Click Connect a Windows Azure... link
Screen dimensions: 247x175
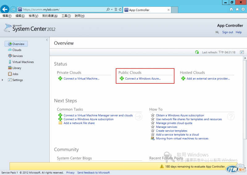coord(143,79)
